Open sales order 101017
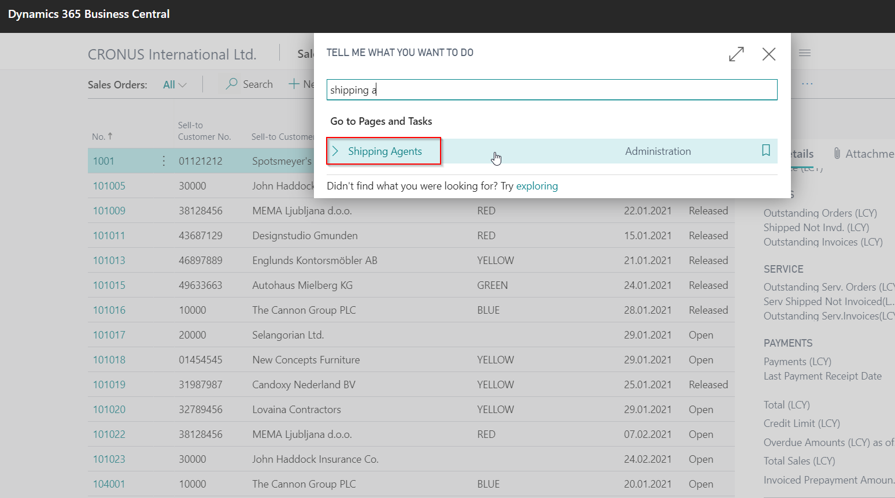 109,335
